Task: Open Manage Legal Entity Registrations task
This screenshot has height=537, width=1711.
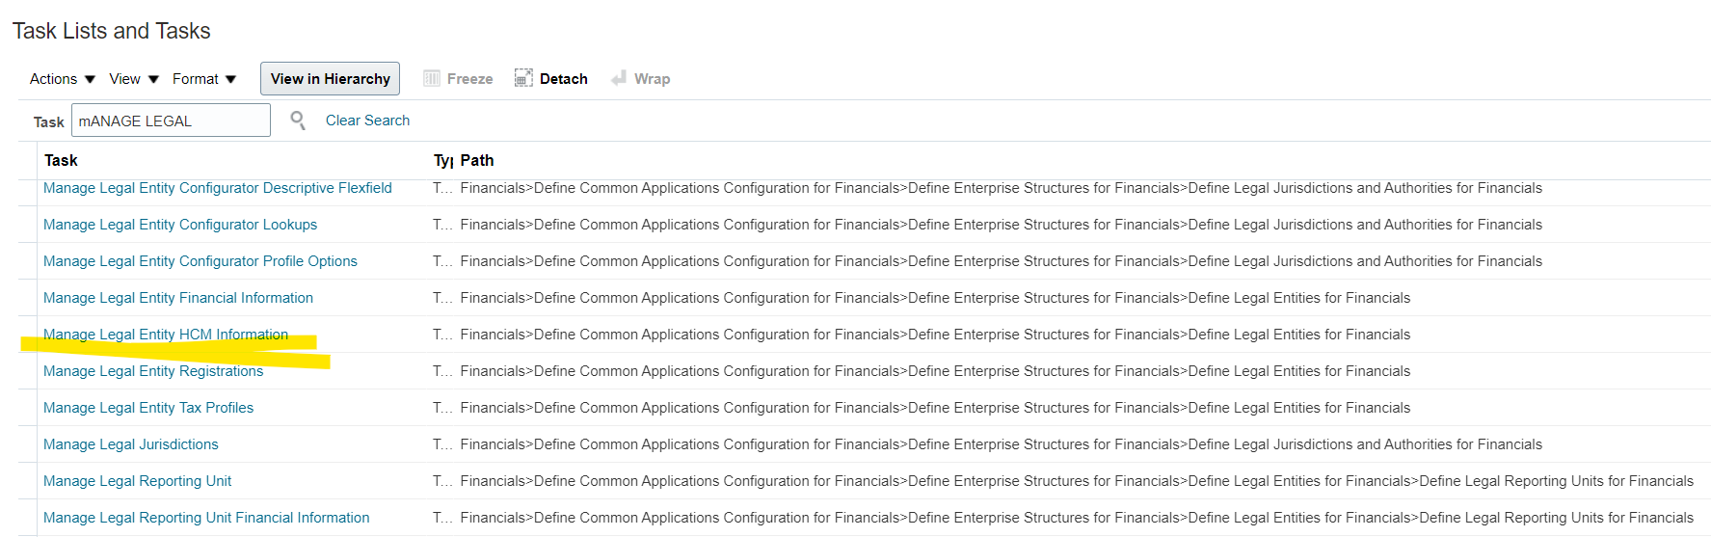Action: click(153, 371)
